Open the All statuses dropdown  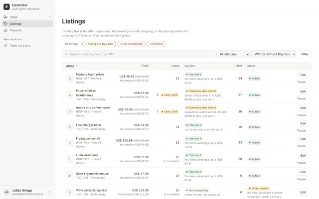[233, 54]
